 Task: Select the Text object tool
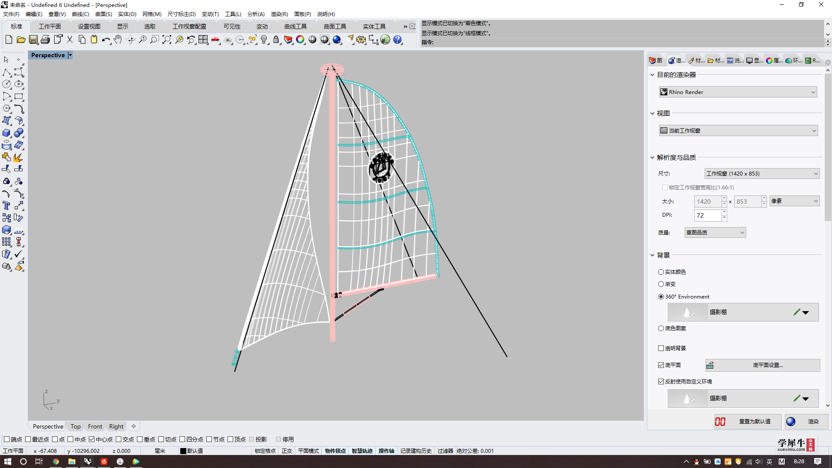pos(6,205)
